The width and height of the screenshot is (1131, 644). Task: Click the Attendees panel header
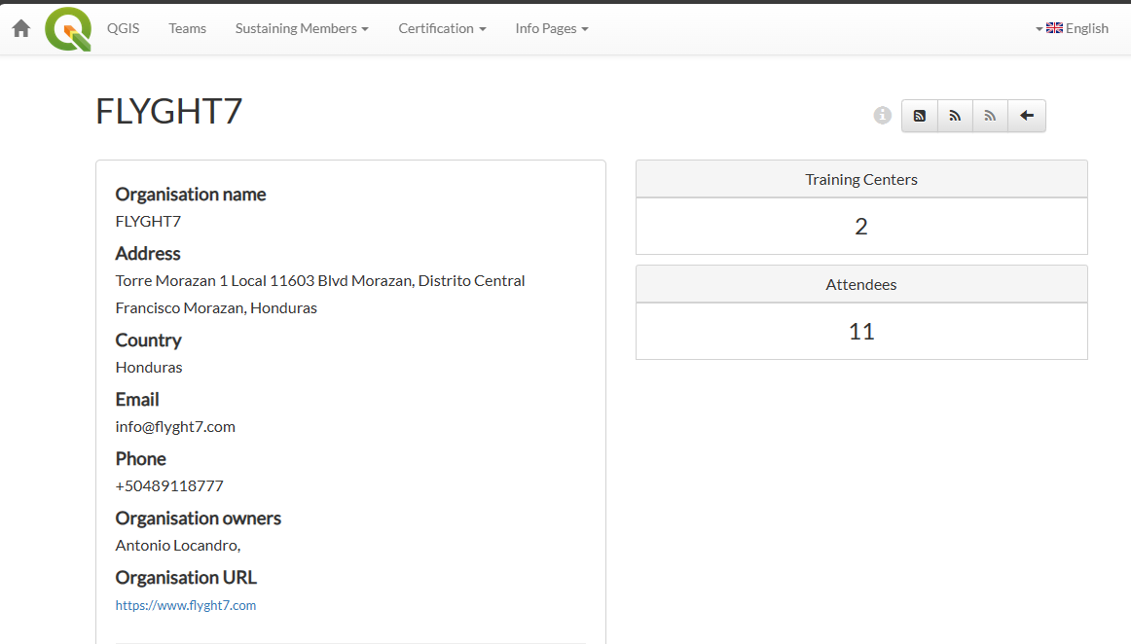861,284
